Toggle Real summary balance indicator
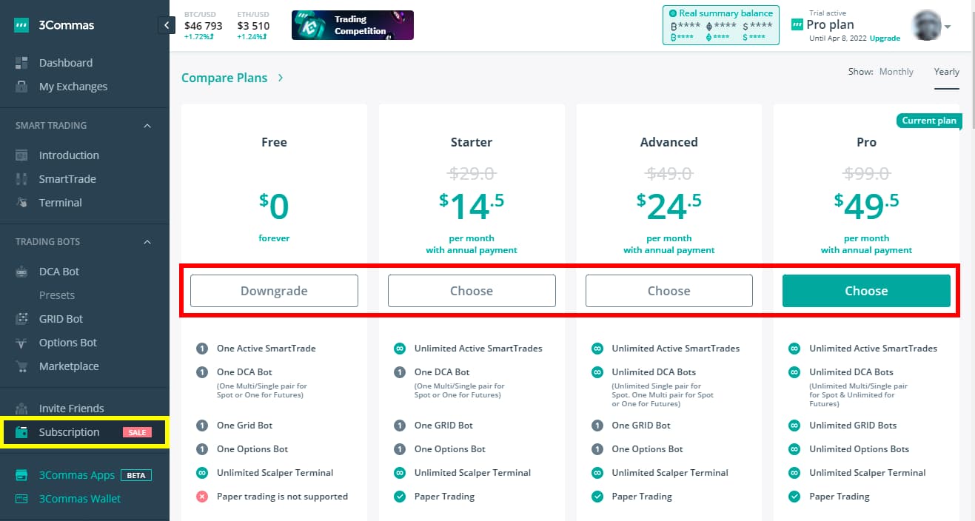Viewport: 975px width, 521px height. coord(673,13)
